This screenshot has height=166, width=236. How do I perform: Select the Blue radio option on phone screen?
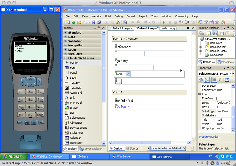pos(19,51)
